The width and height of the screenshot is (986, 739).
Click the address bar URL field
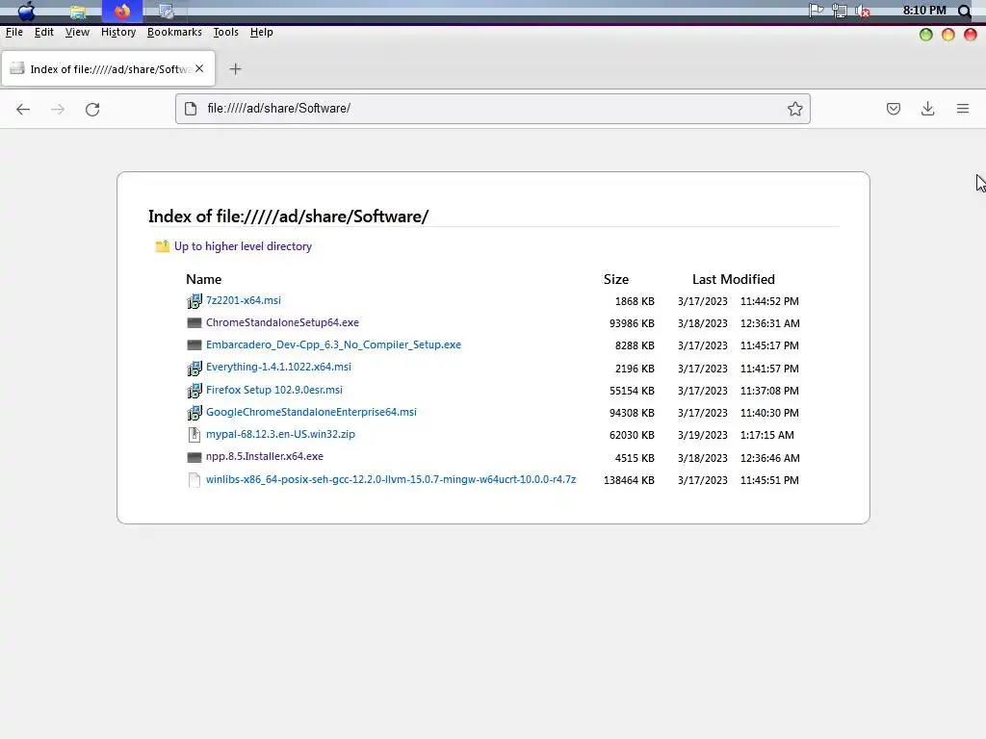492,109
